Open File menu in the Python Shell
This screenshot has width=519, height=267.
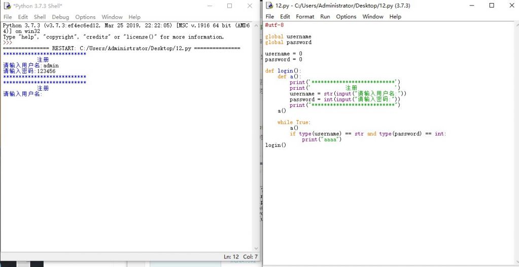(x=8, y=17)
